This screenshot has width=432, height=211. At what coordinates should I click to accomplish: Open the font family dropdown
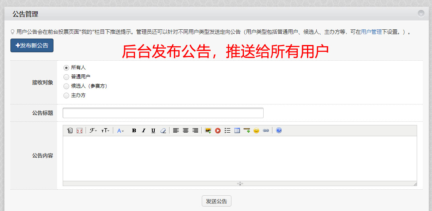pos(93,131)
